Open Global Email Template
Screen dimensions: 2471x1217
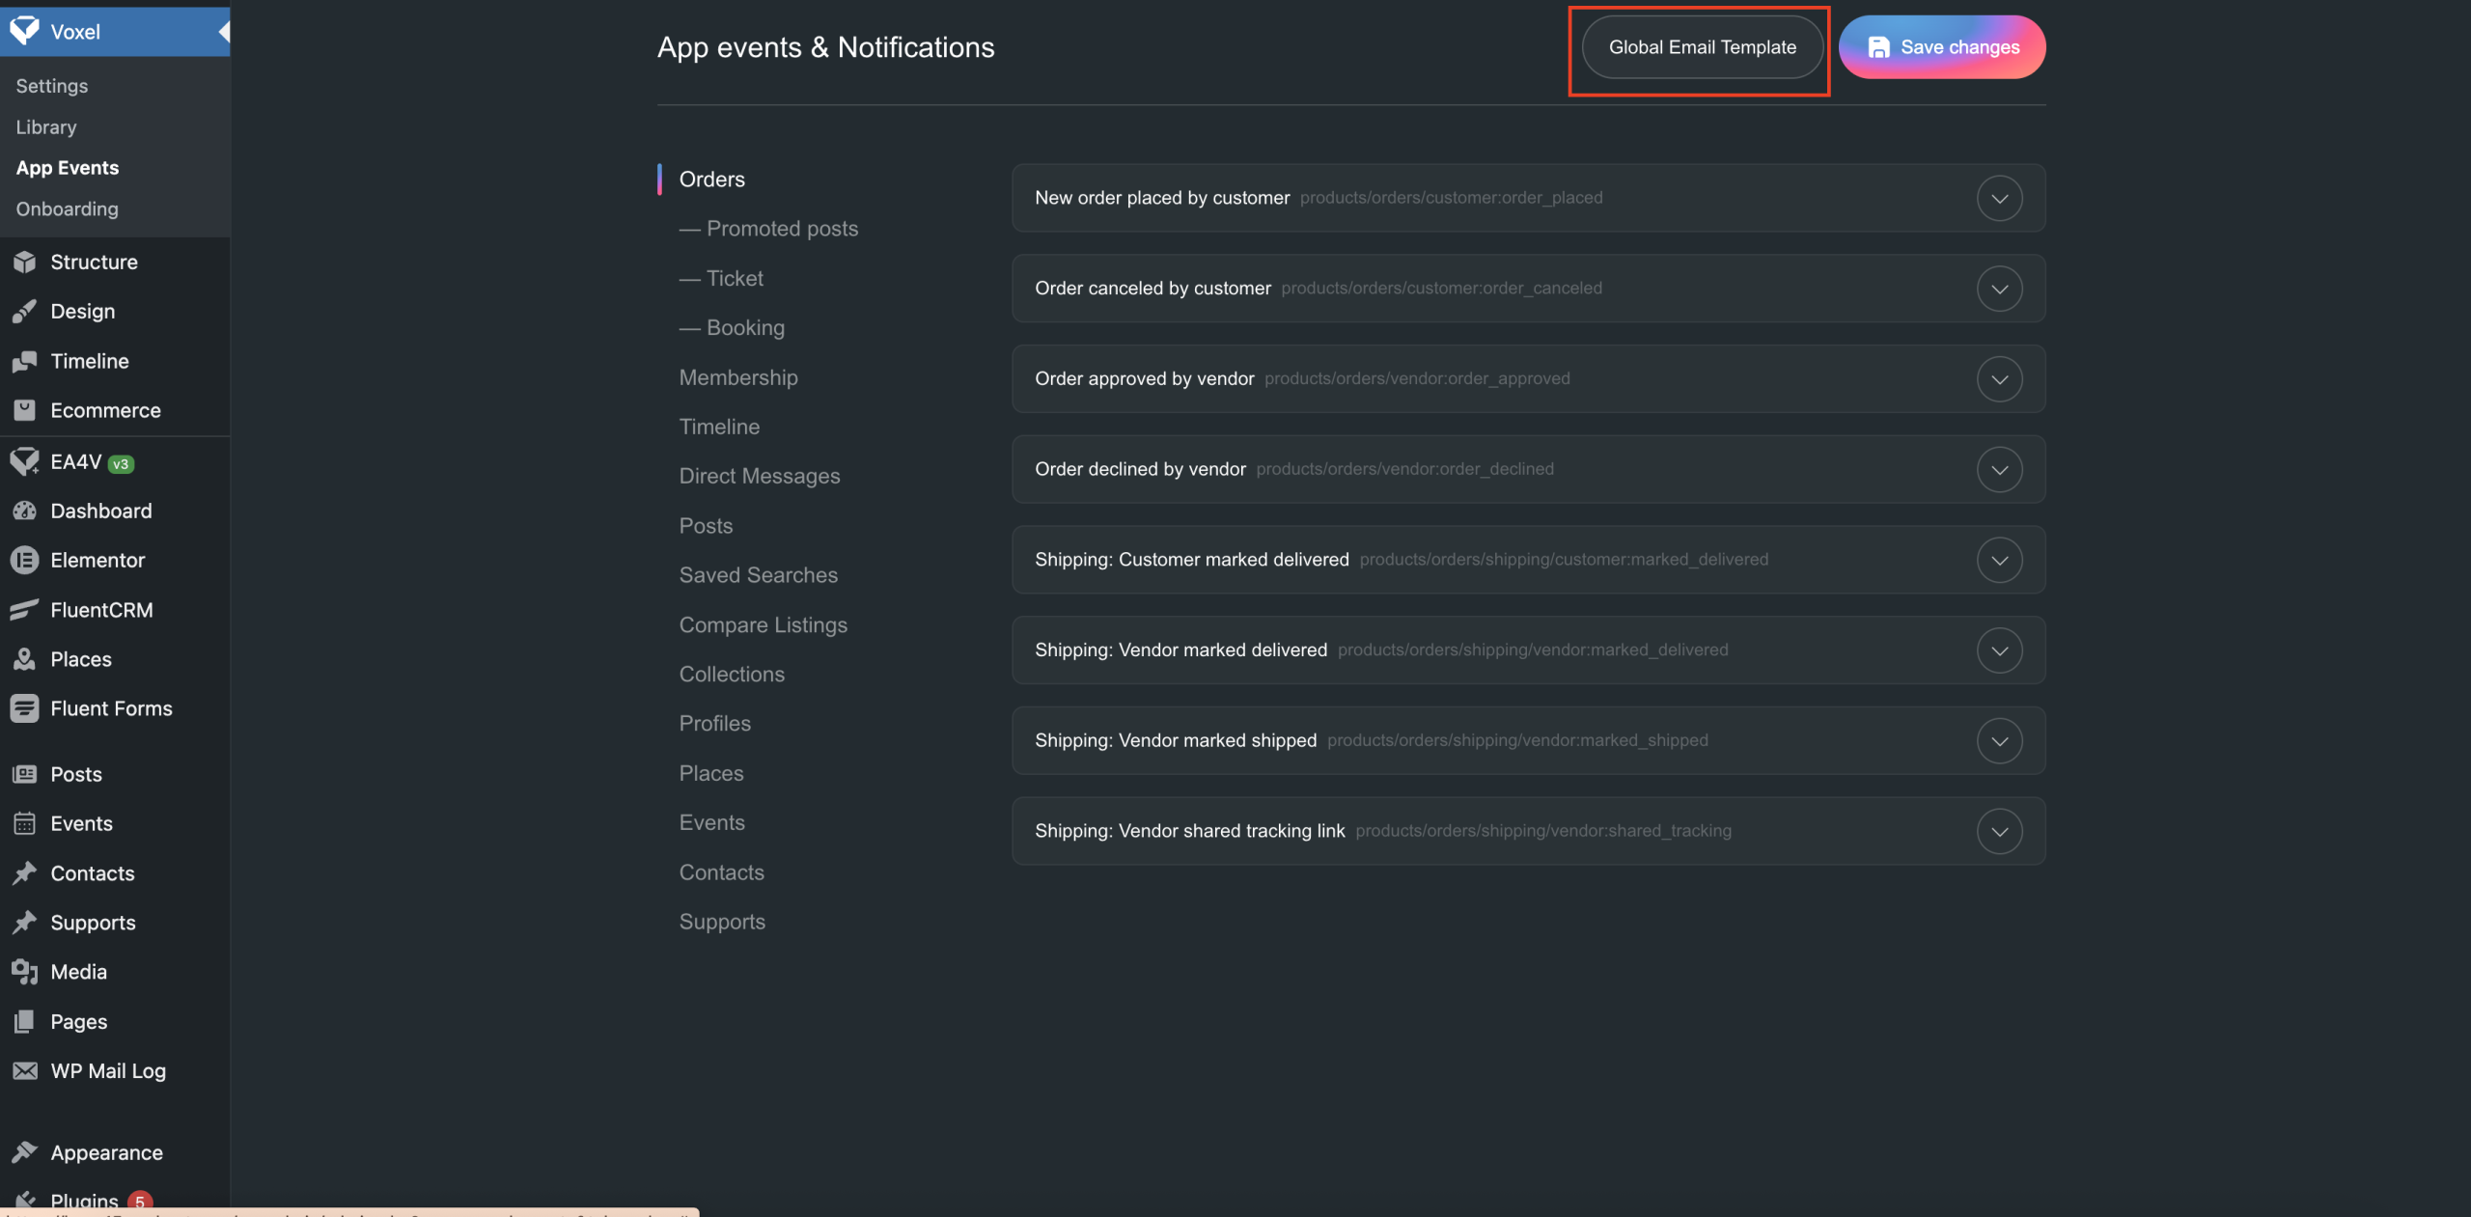click(x=1702, y=47)
